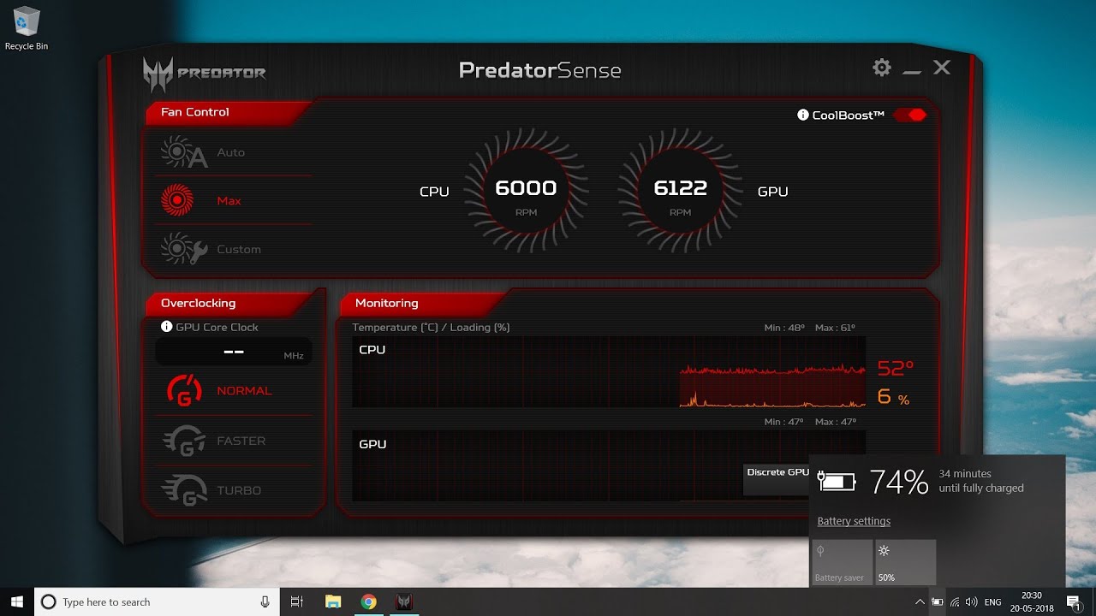The height and width of the screenshot is (616, 1096).
Task: Toggle the CoolBoost switch
Action: tap(909, 115)
